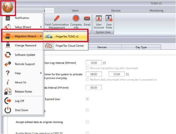The image size is (176, 134).
Task: Click the FingerTec Cloud Center cloud icon
Action: pos(48,46)
